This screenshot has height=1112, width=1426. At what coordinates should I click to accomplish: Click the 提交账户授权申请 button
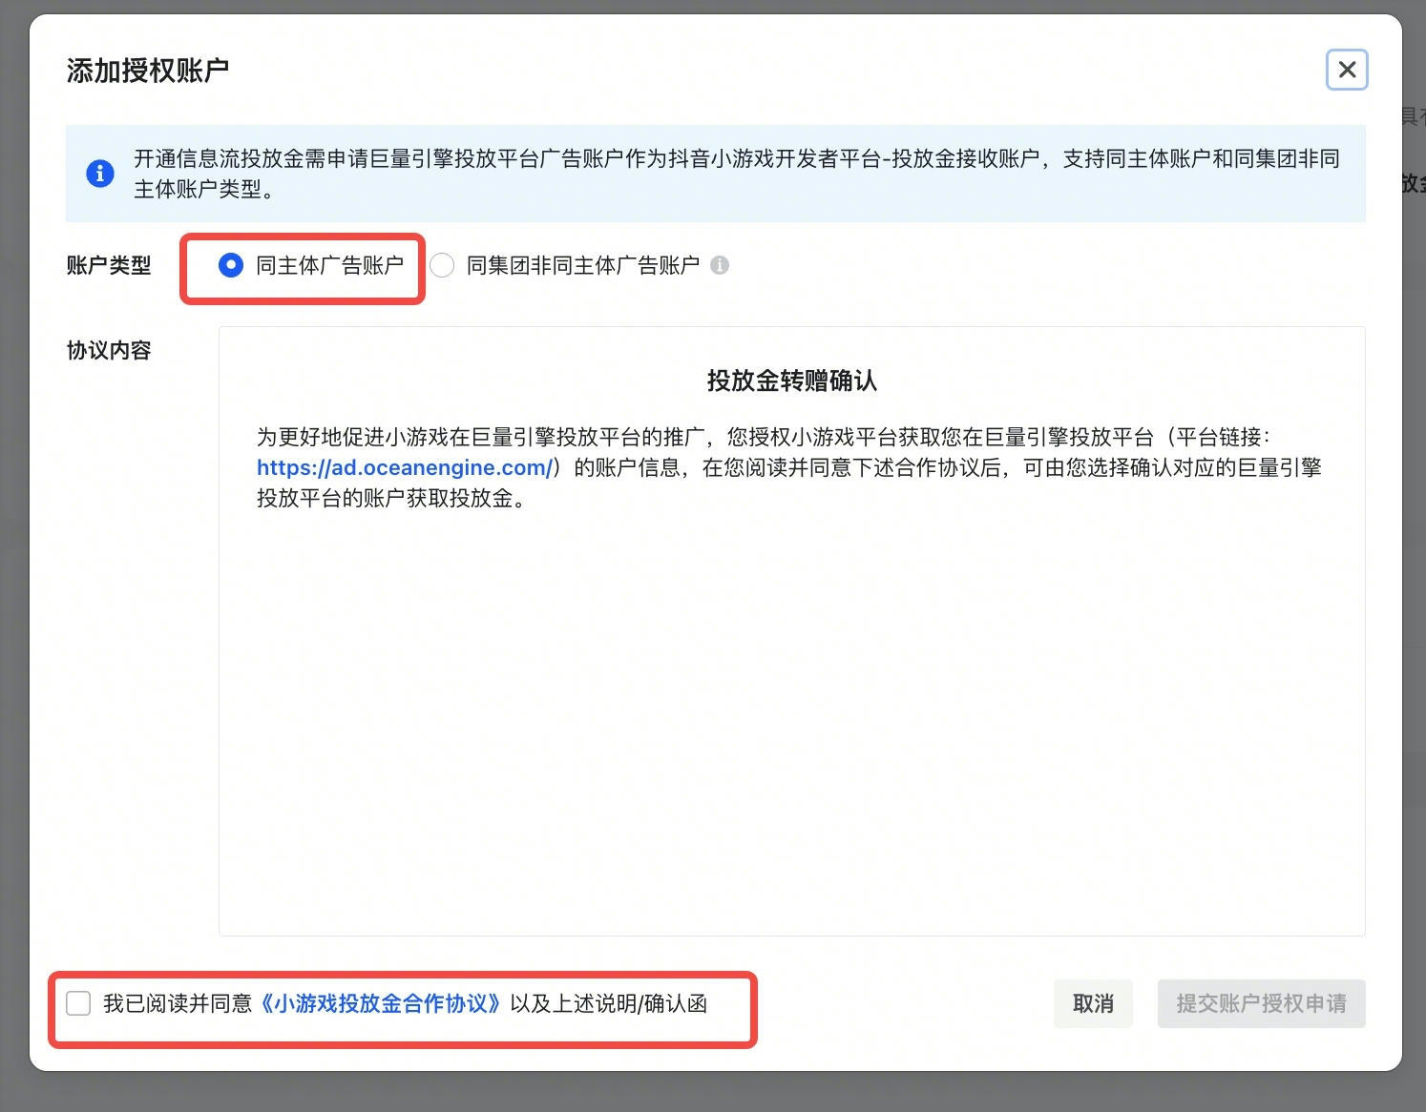click(1261, 1003)
